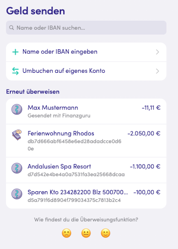Viewport: 178px width, 249px height.
Task: Rate with the neutral face emoji
Action: pyautogui.click(x=86, y=233)
